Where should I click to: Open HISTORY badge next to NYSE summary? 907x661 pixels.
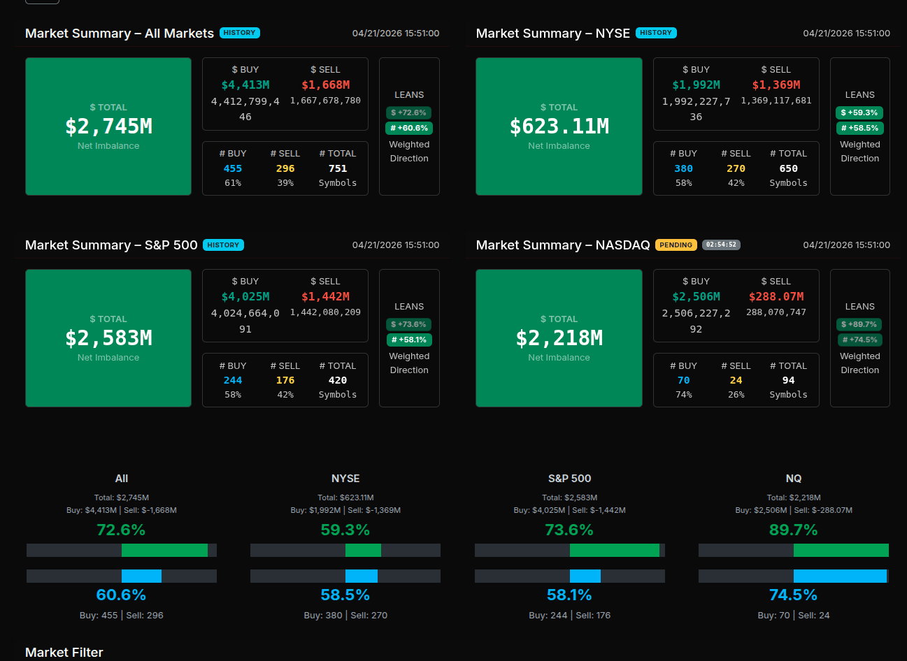coord(655,33)
